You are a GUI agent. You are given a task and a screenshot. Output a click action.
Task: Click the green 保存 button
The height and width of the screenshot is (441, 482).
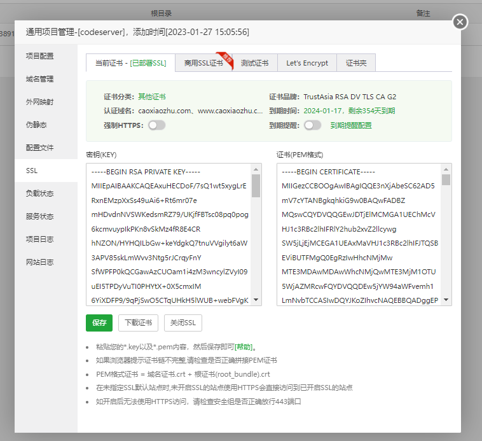99,323
